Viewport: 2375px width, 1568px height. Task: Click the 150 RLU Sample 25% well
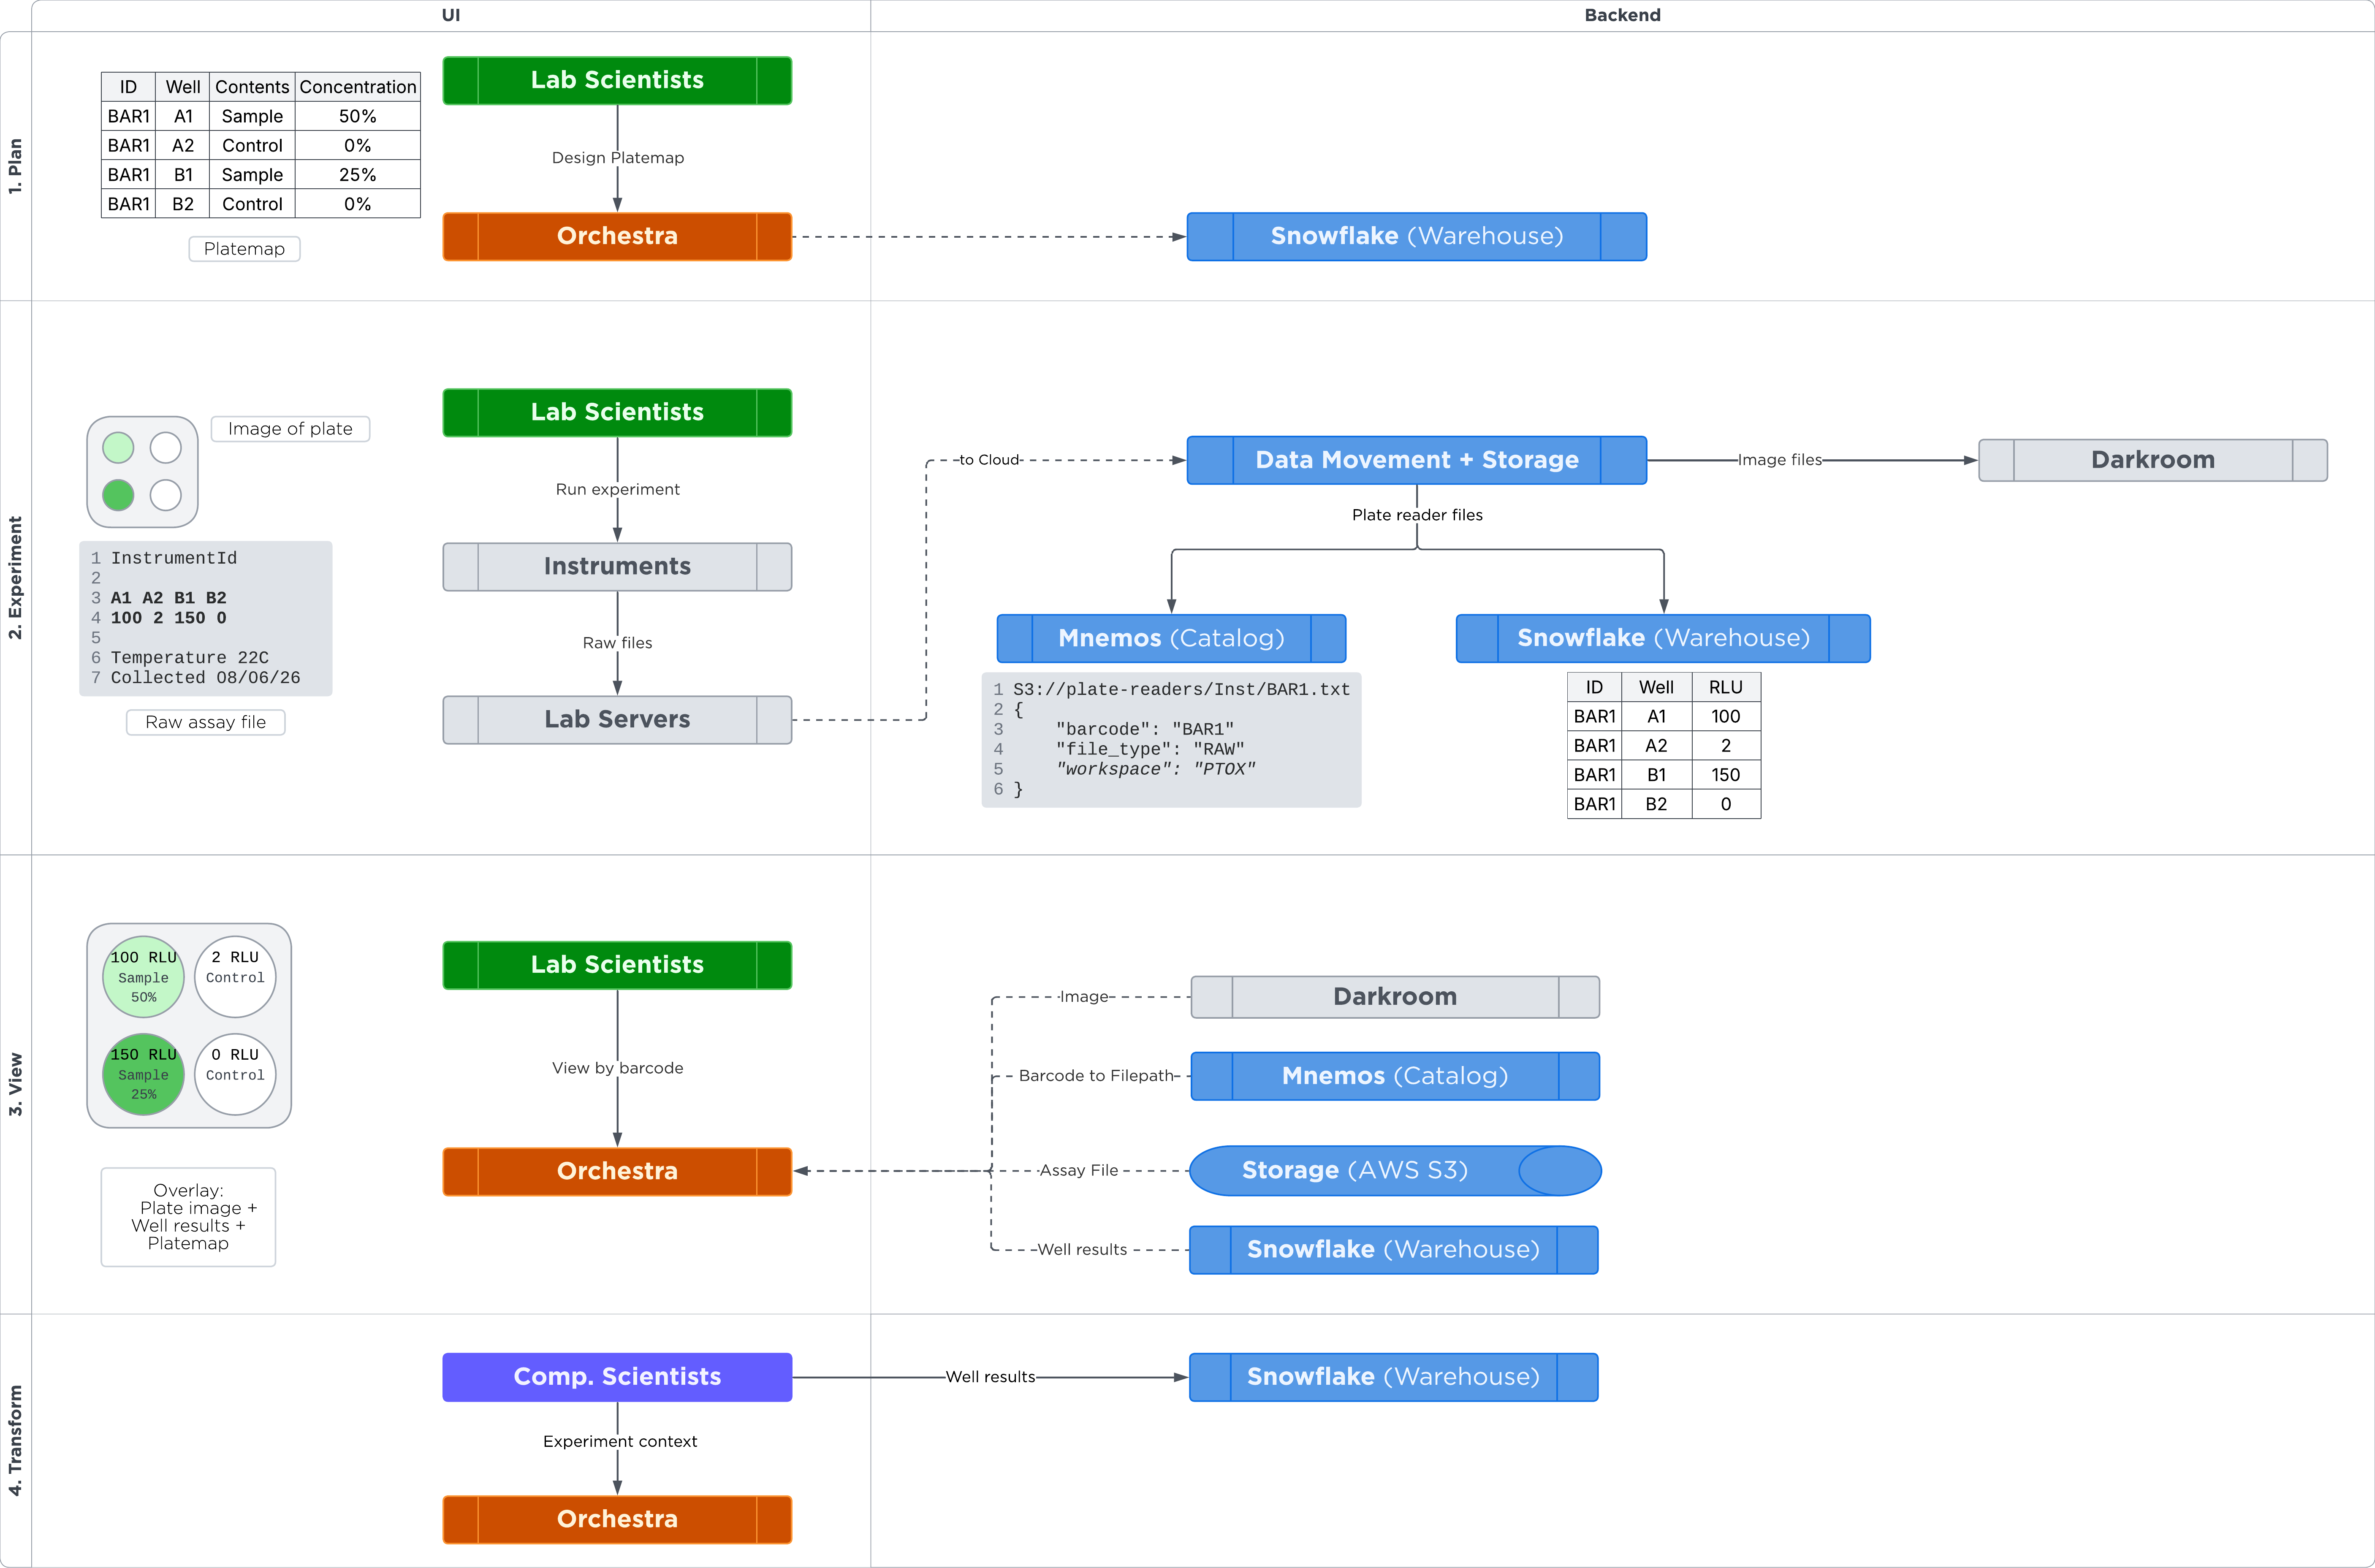click(x=143, y=1075)
